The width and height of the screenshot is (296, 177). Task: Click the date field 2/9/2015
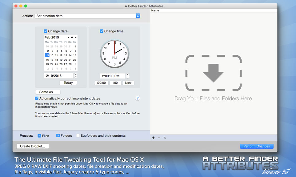click(x=58, y=76)
